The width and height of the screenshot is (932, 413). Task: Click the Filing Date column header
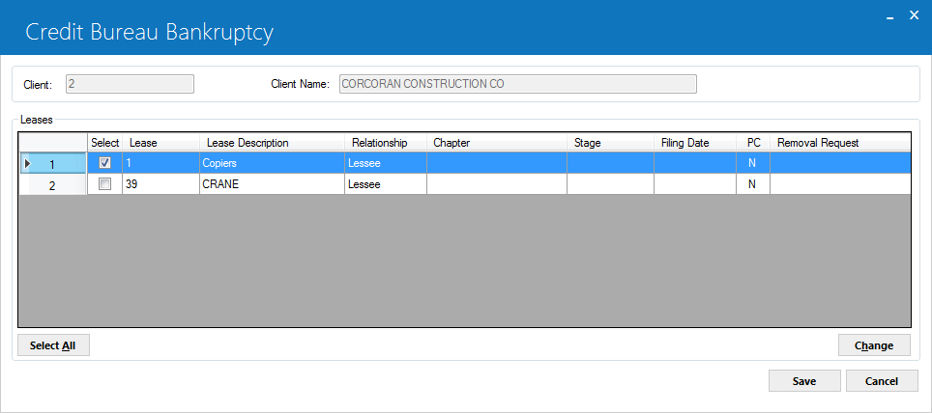click(695, 143)
